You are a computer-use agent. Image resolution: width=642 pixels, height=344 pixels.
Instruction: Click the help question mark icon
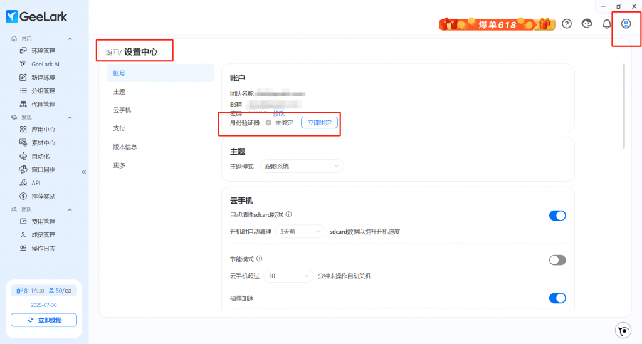pos(567,24)
